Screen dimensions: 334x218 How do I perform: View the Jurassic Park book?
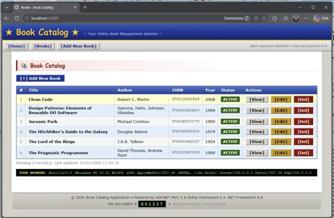[257, 122]
